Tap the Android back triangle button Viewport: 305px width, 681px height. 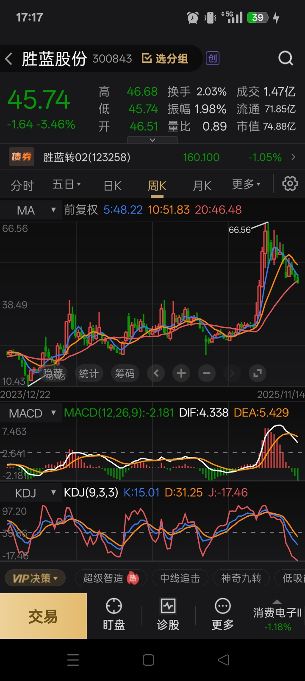coord(223,660)
